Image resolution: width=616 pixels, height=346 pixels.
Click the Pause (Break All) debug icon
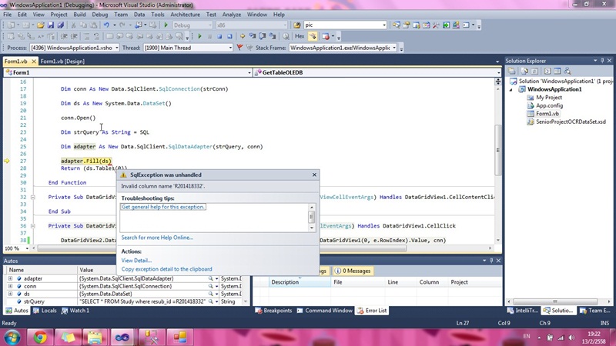click(209, 36)
